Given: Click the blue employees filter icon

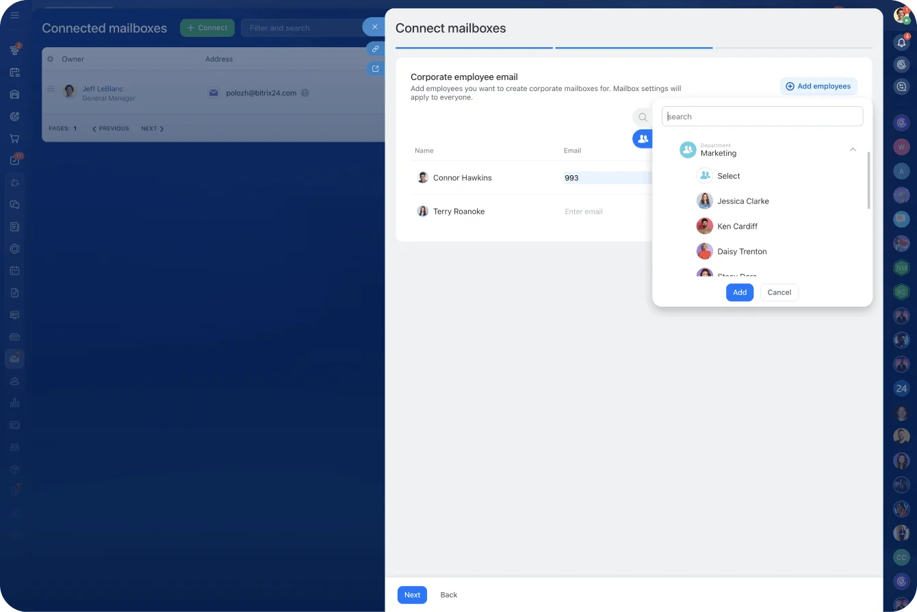Looking at the screenshot, I should pyautogui.click(x=643, y=138).
